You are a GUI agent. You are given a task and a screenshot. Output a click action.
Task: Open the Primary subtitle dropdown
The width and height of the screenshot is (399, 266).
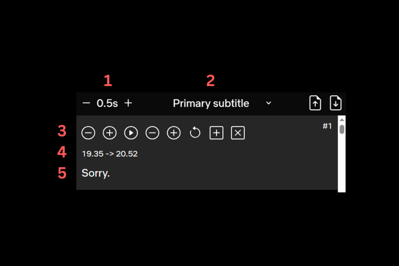(222, 103)
